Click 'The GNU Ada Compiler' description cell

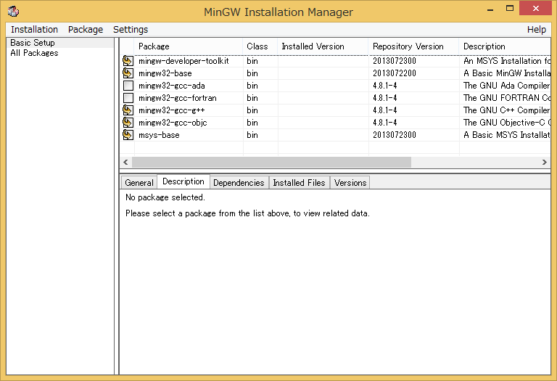point(506,86)
